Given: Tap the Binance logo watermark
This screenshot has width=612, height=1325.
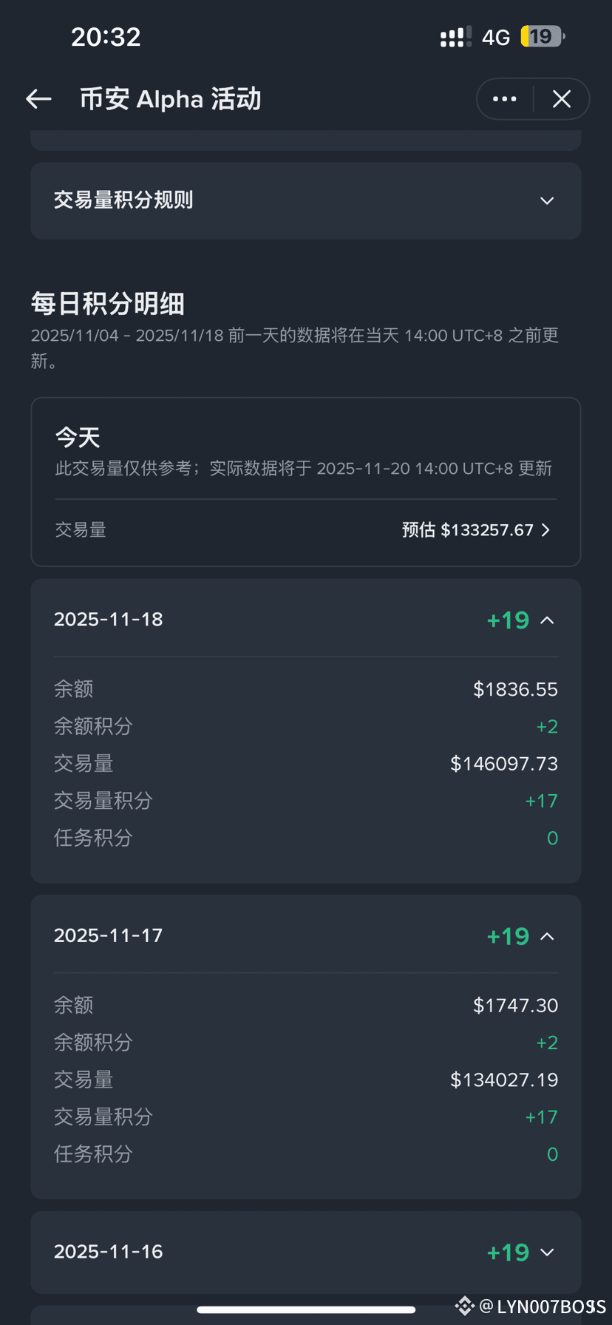Looking at the screenshot, I should pyautogui.click(x=464, y=1307).
